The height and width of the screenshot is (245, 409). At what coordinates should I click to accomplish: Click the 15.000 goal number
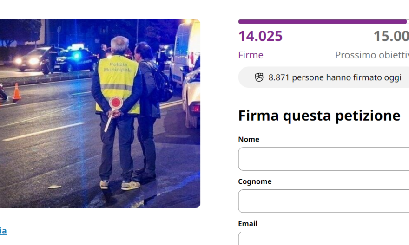(391, 36)
